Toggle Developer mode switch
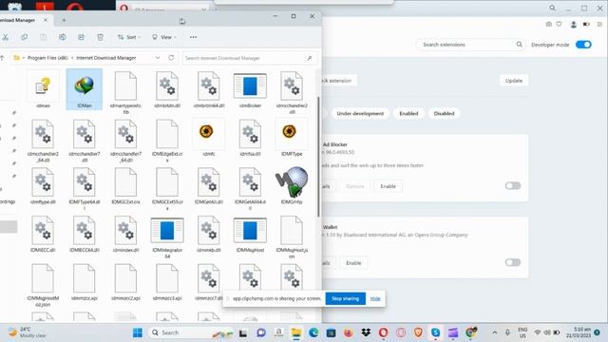Screen dimensions: 608x342 pos(583,45)
